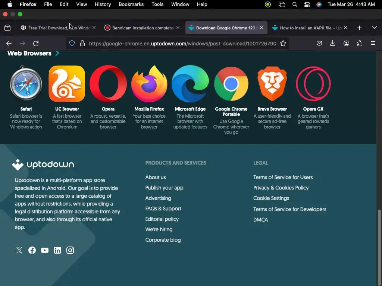
Task: Save page to Pocket
Action: pyautogui.click(x=319, y=43)
